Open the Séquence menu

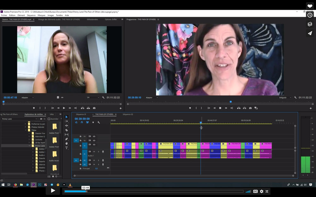click(31, 15)
